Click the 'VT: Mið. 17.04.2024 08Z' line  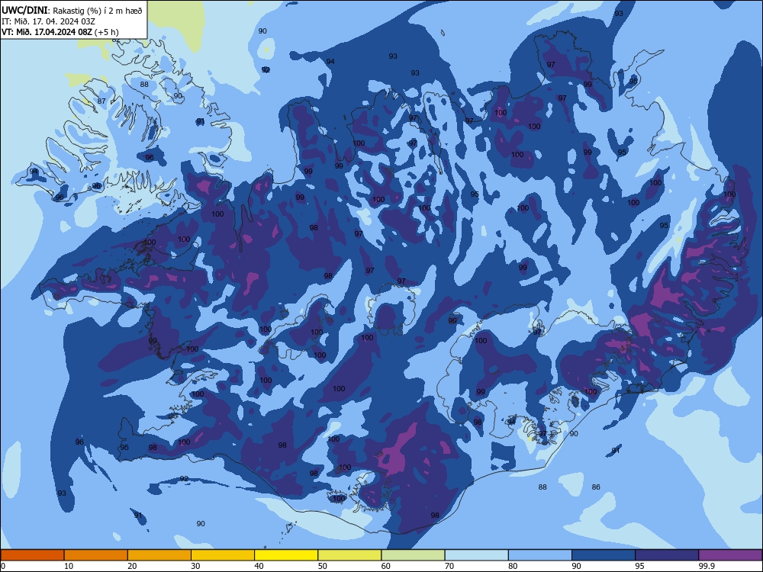(x=47, y=32)
